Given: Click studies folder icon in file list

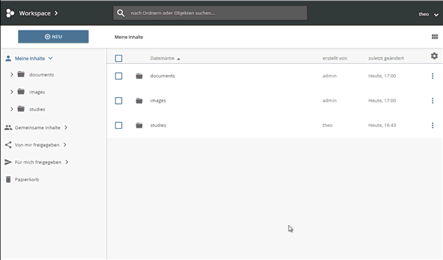Looking at the screenshot, I should [x=139, y=125].
